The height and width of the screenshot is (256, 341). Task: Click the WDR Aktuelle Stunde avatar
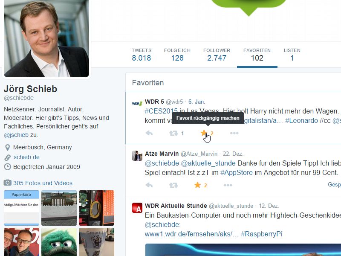137,208
